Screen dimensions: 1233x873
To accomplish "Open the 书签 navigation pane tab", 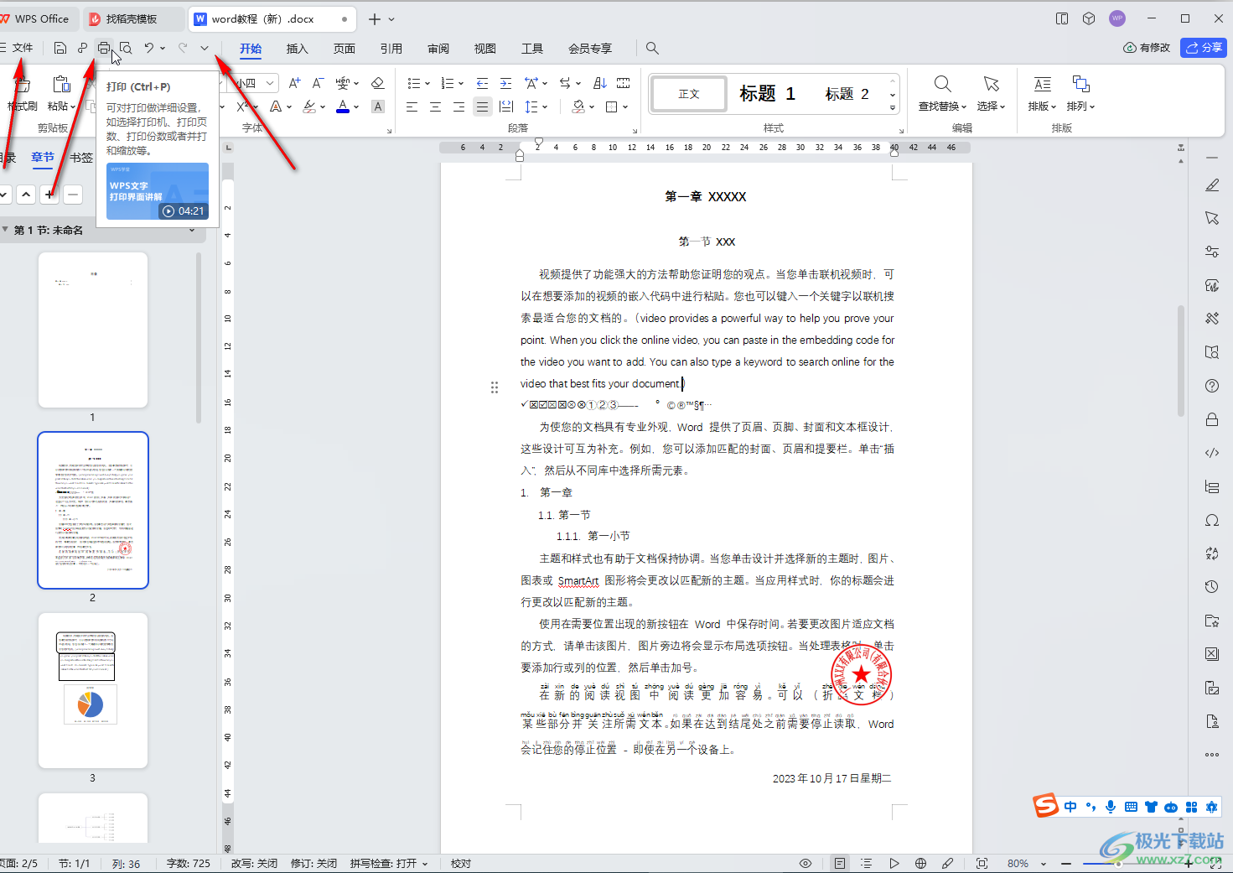I will (81, 158).
